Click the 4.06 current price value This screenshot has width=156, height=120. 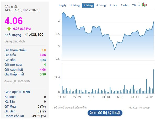click(x=14, y=21)
